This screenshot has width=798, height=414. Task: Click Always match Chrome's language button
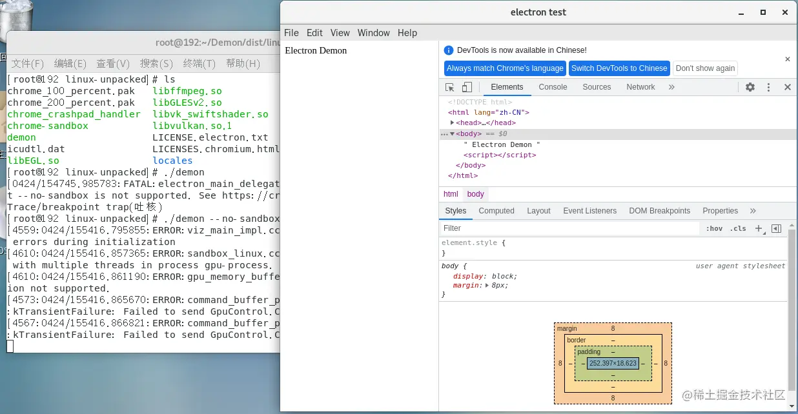505,68
